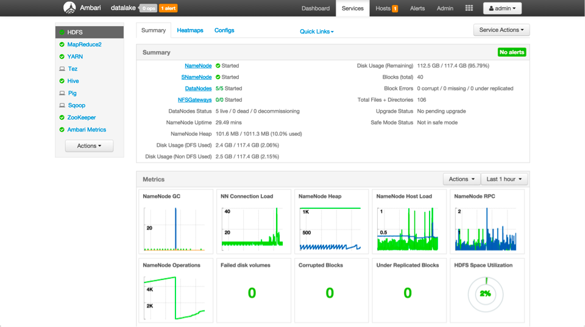Click the orange '1 alert' badge
This screenshot has width=585, height=327.
click(x=168, y=9)
